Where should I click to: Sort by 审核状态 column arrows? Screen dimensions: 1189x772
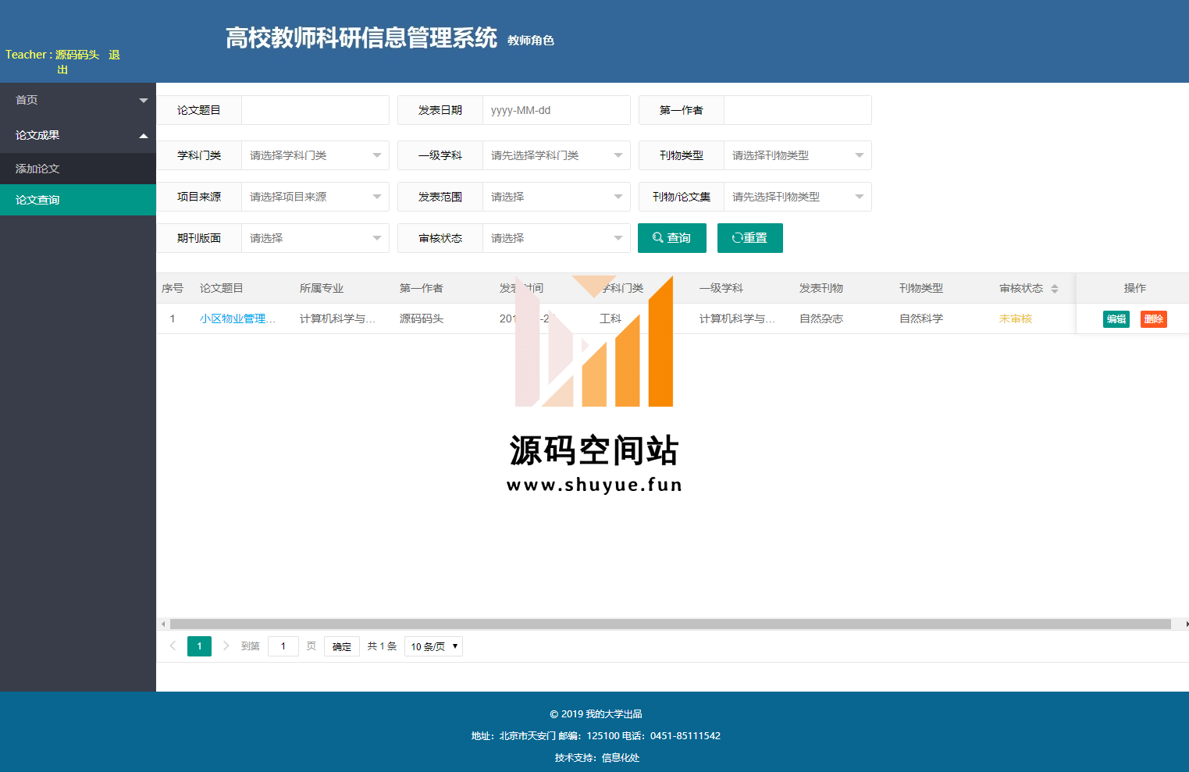pyautogui.click(x=1055, y=289)
